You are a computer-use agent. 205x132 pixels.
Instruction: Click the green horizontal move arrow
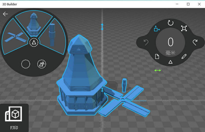click(x=158, y=70)
